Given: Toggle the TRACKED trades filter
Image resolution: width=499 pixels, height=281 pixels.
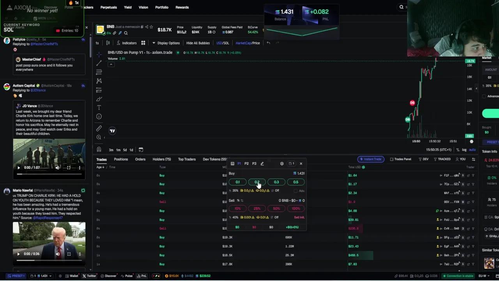Looking at the screenshot, I should pos(442,159).
